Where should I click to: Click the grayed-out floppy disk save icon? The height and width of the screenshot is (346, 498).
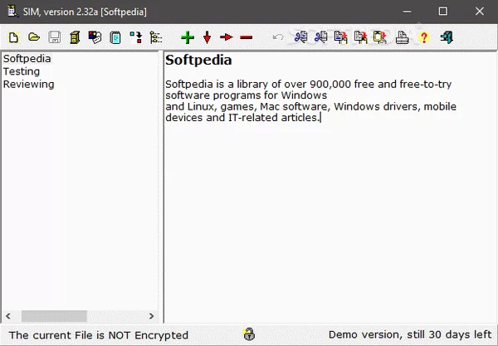click(54, 37)
